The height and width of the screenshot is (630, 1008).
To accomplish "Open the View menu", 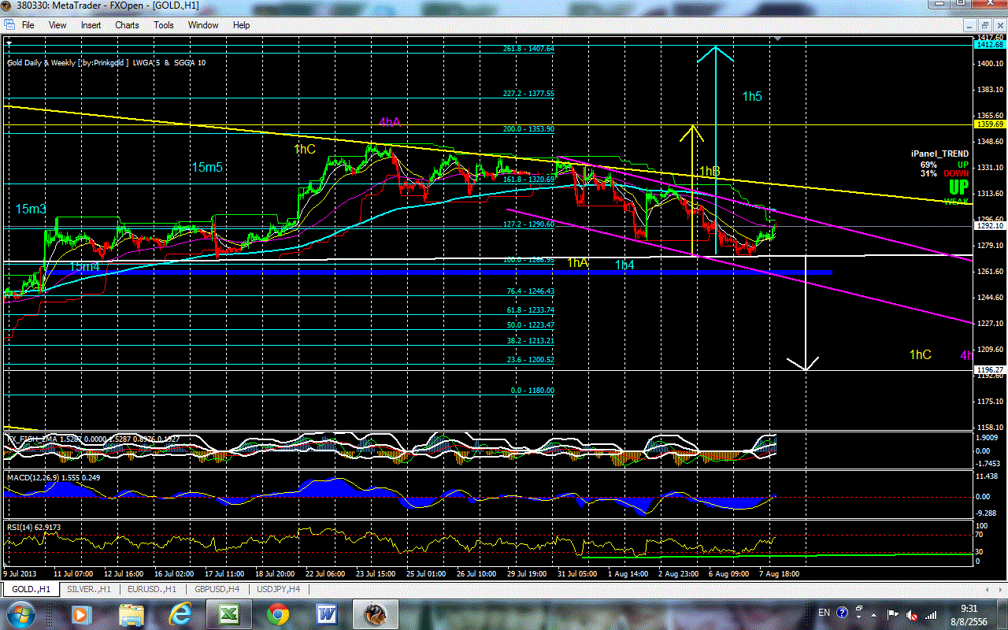I will (x=57, y=25).
